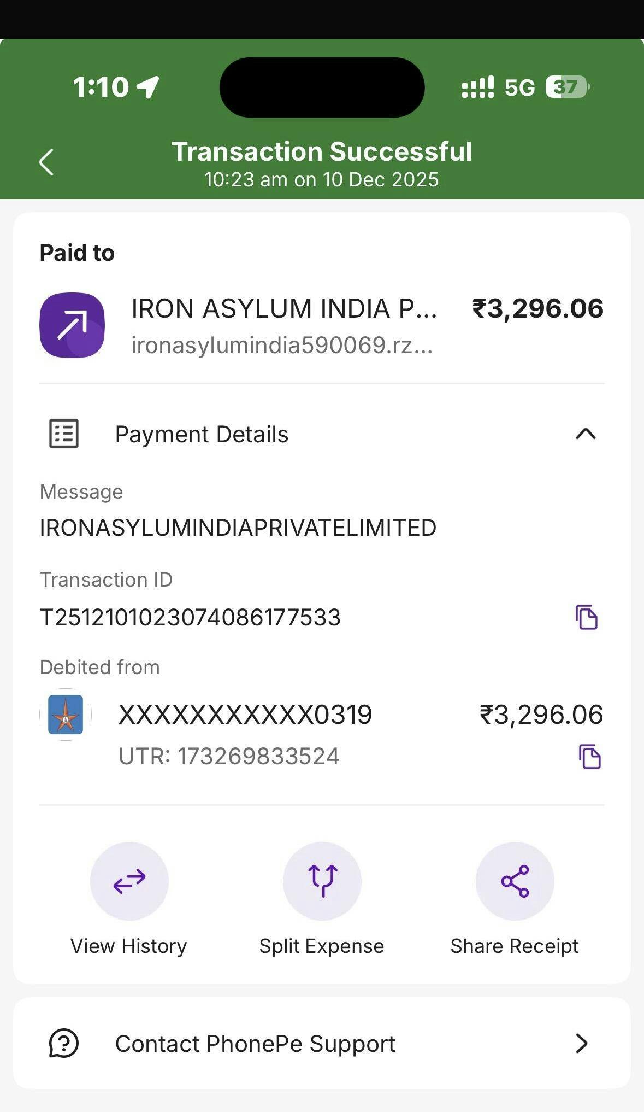Tap the Split Expense icon

click(322, 881)
